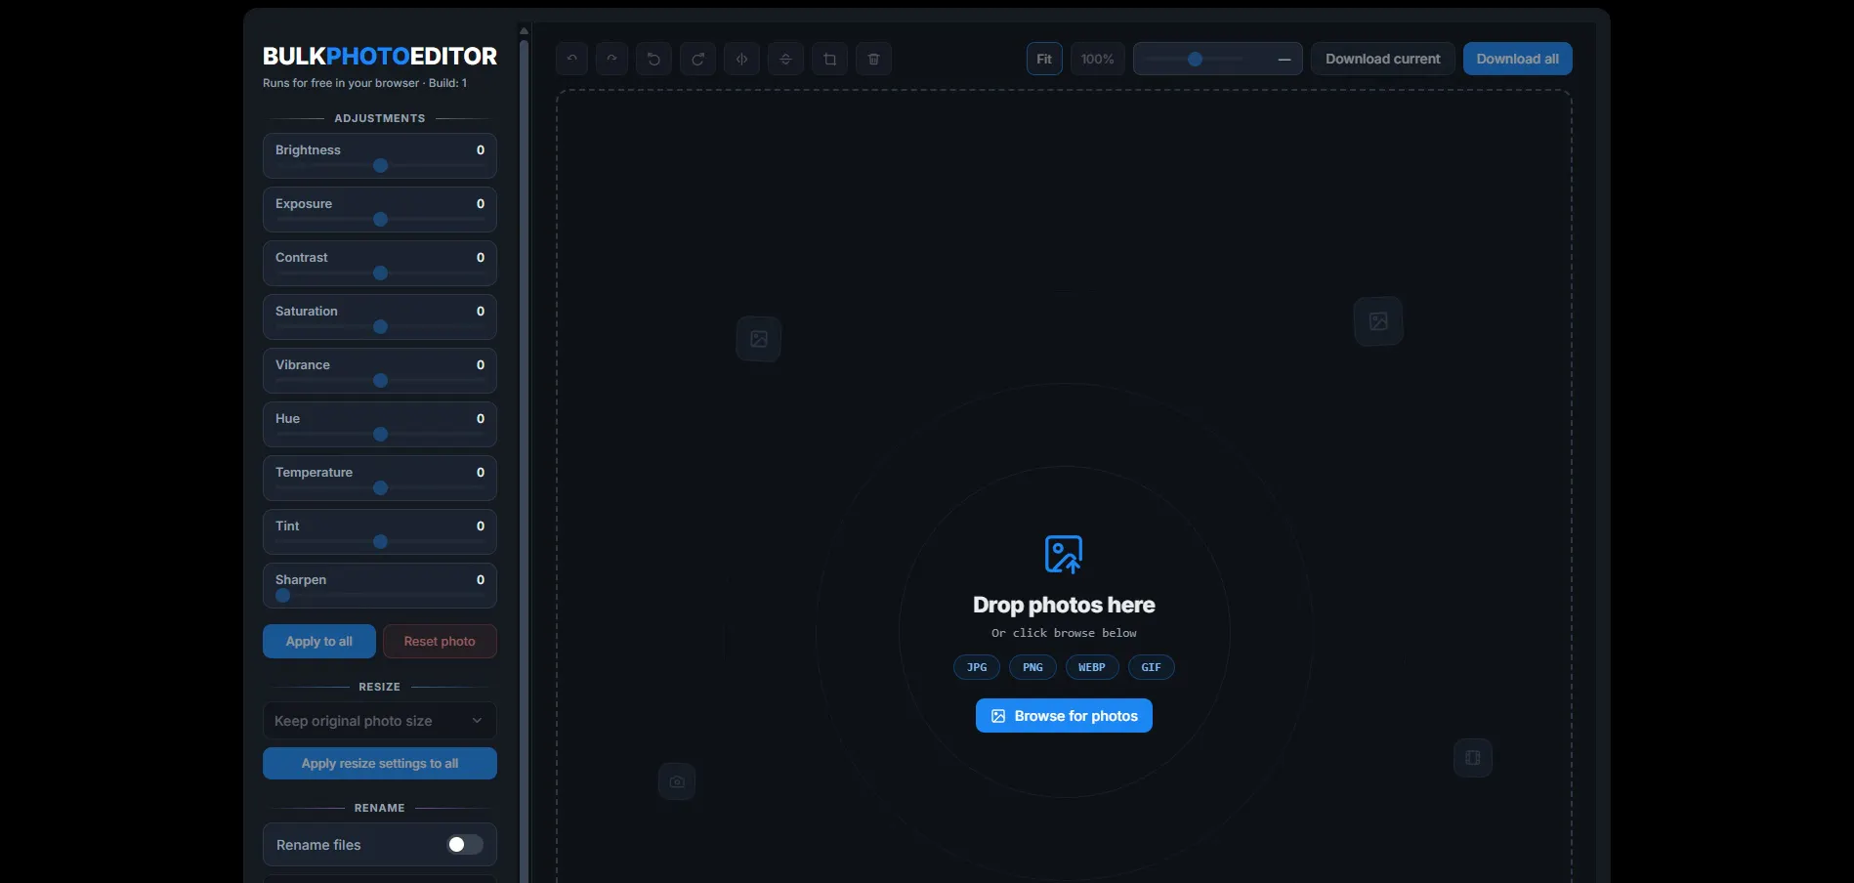Click the Temperature value 0
This screenshot has width=1854, height=883.
[481, 473]
